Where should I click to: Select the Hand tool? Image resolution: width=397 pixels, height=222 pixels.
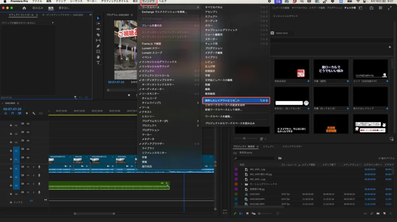tap(98, 57)
